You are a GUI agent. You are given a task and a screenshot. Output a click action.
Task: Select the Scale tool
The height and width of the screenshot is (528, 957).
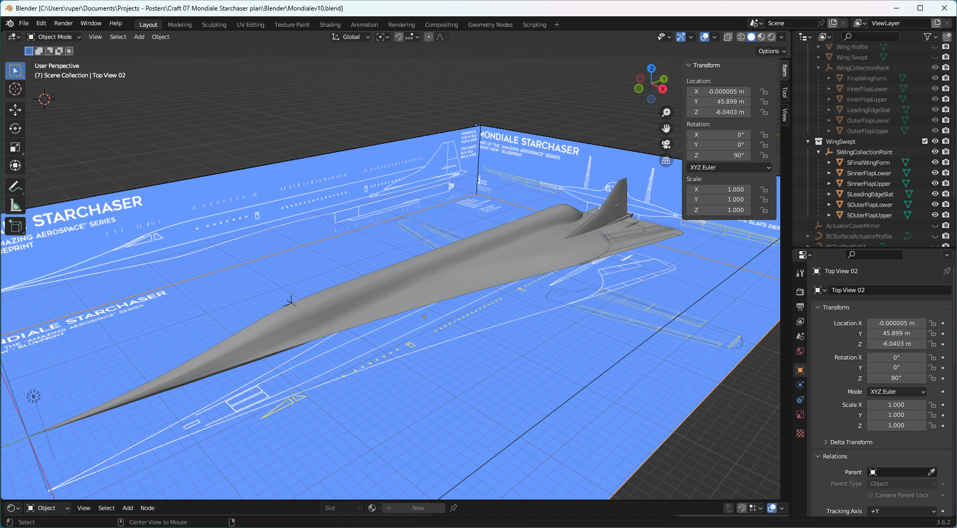(x=15, y=147)
